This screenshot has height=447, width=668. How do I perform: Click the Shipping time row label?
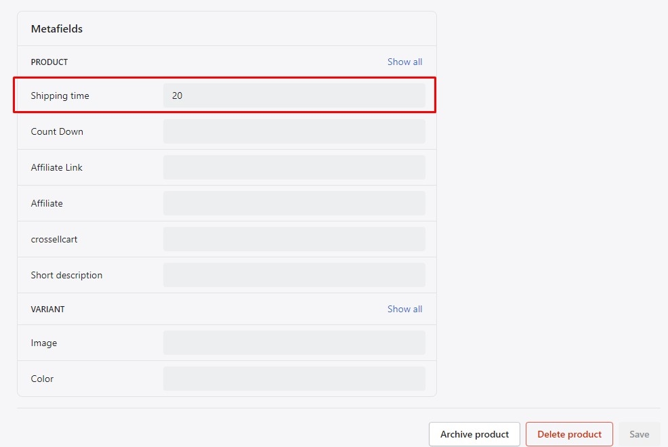(x=60, y=95)
